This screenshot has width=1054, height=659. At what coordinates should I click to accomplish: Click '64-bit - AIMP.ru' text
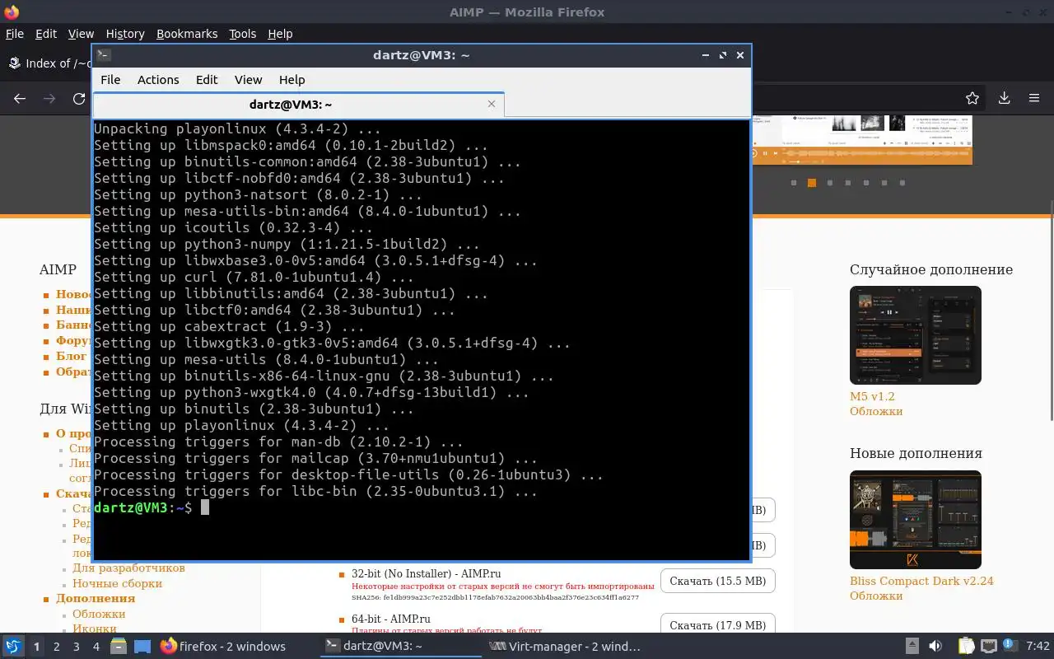(391, 619)
